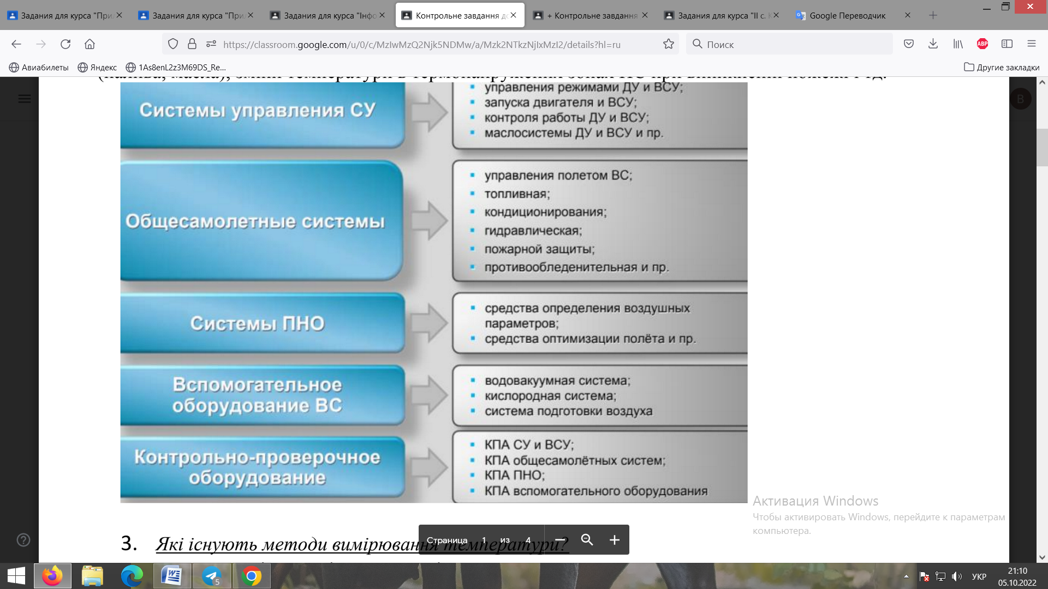Open the Firefox application menu

pyautogui.click(x=1031, y=44)
